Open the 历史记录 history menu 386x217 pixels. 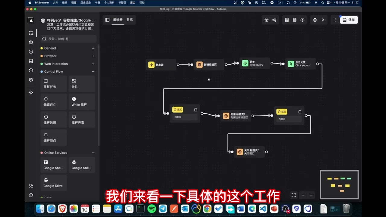[86, 2]
